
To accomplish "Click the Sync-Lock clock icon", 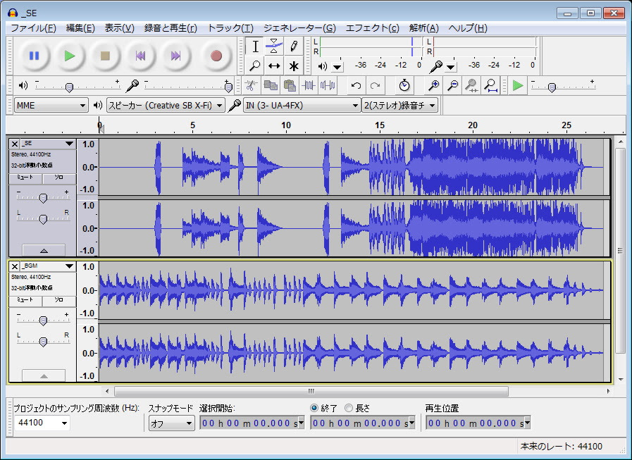I will coord(404,85).
